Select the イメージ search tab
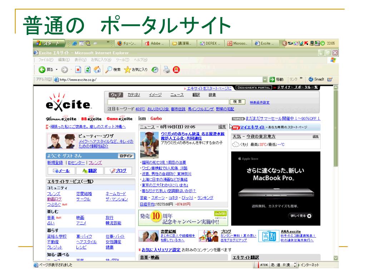366x274 pixels. 155,95
